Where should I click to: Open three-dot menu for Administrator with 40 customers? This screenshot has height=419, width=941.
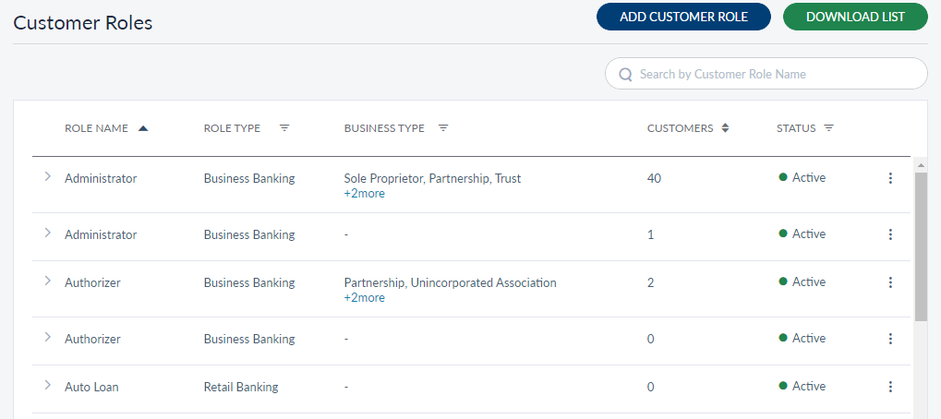(890, 179)
